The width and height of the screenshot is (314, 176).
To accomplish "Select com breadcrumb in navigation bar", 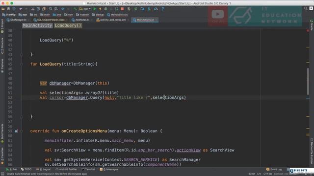I will tap(69, 15).
